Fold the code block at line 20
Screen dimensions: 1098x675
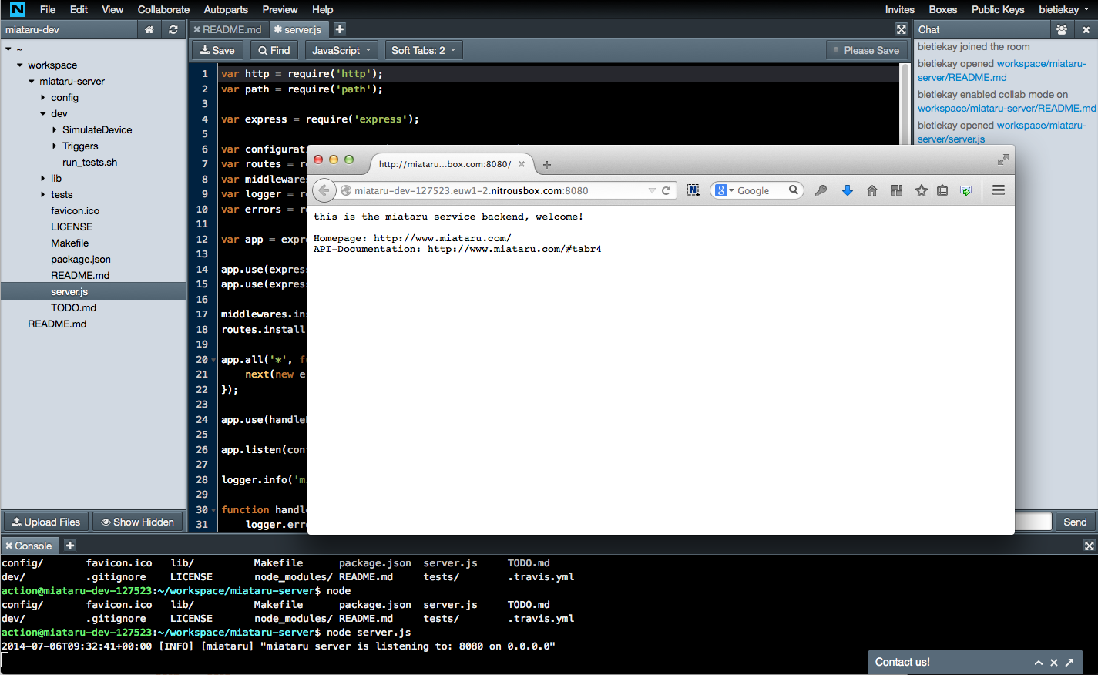[213, 360]
